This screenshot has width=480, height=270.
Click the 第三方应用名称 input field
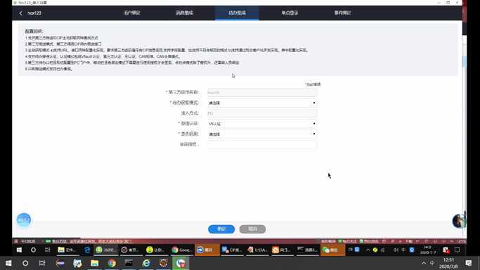click(x=262, y=92)
